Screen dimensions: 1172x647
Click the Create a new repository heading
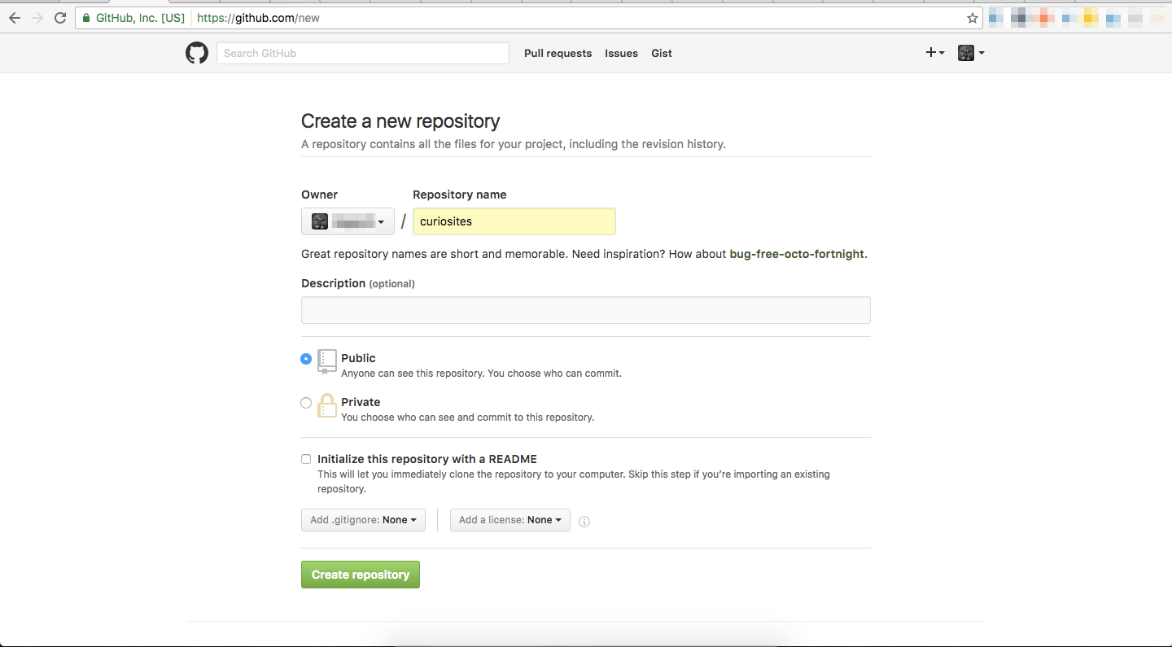400,121
